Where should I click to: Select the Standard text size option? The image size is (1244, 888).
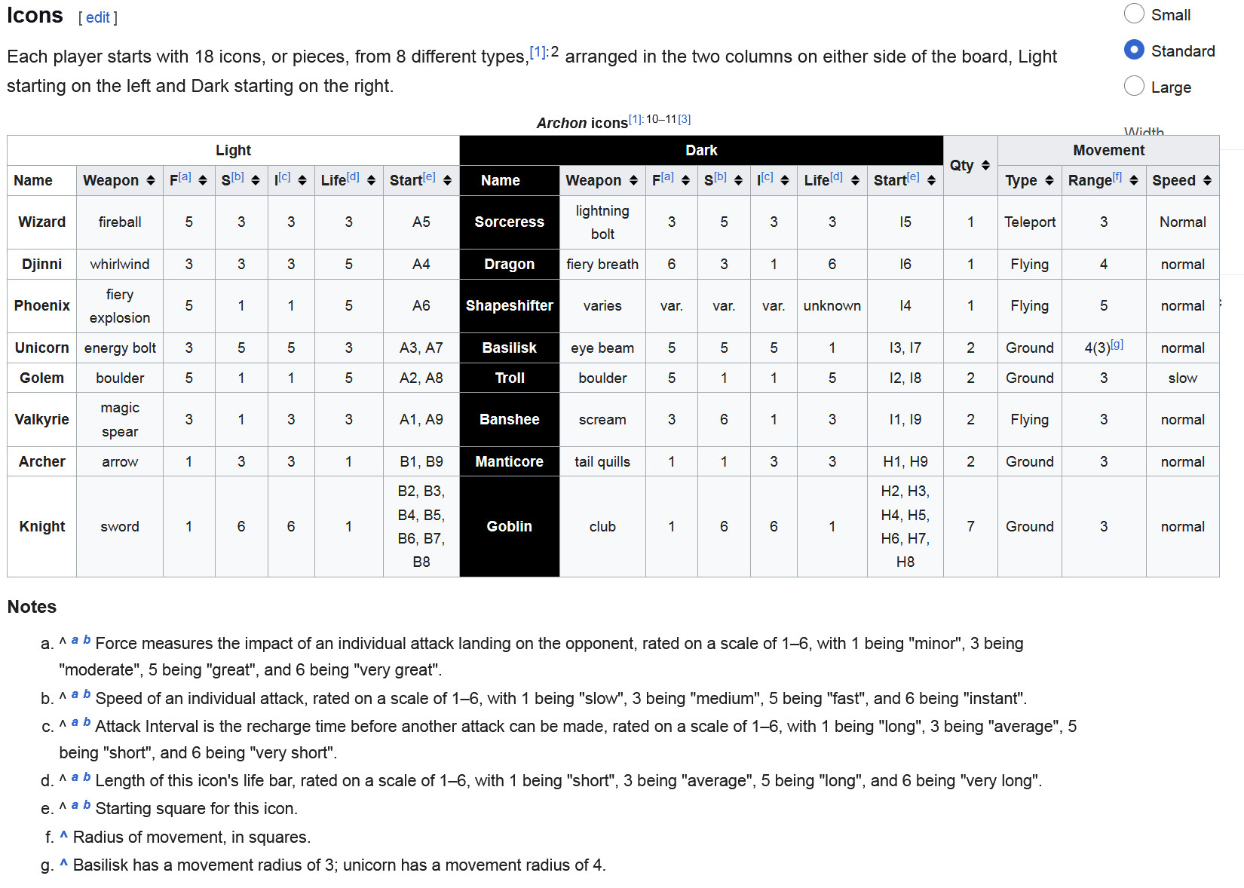pos(1134,50)
